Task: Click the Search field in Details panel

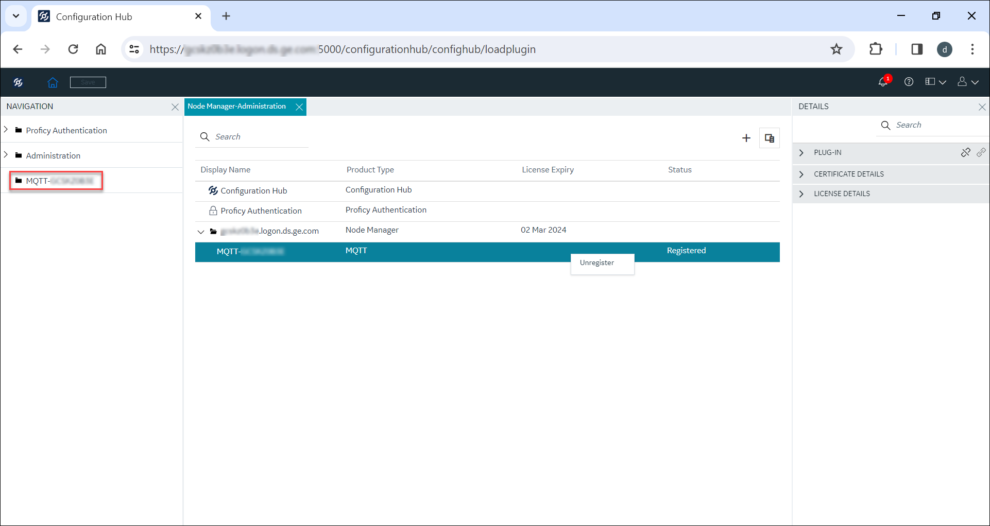Action: 932,125
